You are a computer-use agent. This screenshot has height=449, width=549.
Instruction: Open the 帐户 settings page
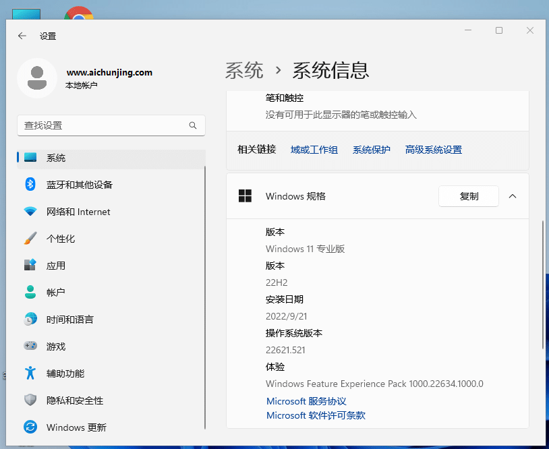pos(111,292)
